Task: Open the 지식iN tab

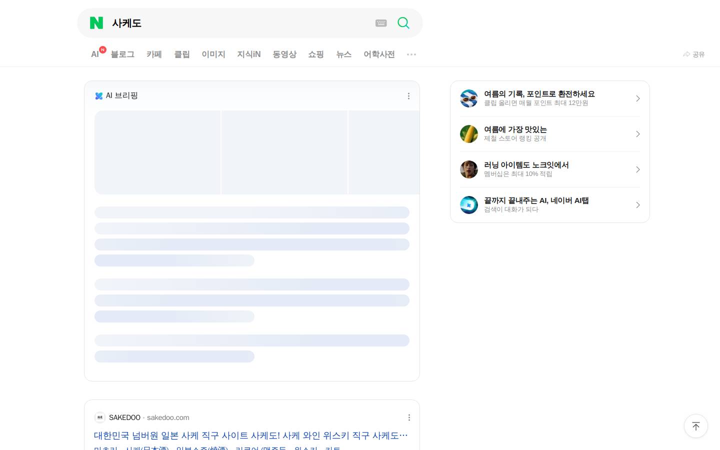Action: coord(249,54)
